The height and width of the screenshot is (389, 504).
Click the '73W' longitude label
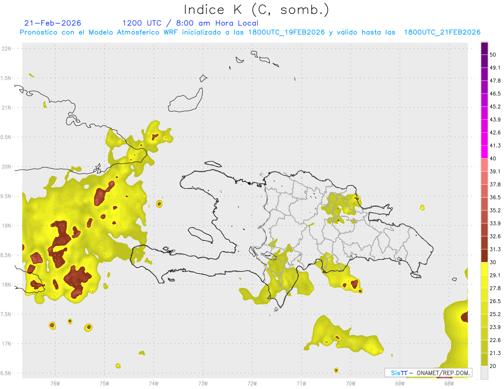pos(203,383)
